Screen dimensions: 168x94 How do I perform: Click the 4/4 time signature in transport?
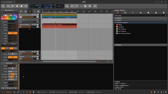pyautogui.click(x=39, y=7)
